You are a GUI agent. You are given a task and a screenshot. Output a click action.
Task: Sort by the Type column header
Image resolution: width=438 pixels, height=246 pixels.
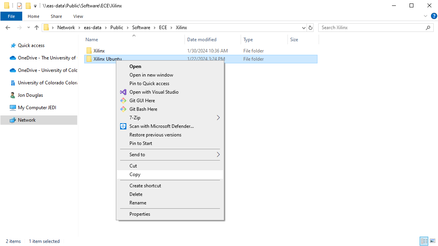(248, 40)
